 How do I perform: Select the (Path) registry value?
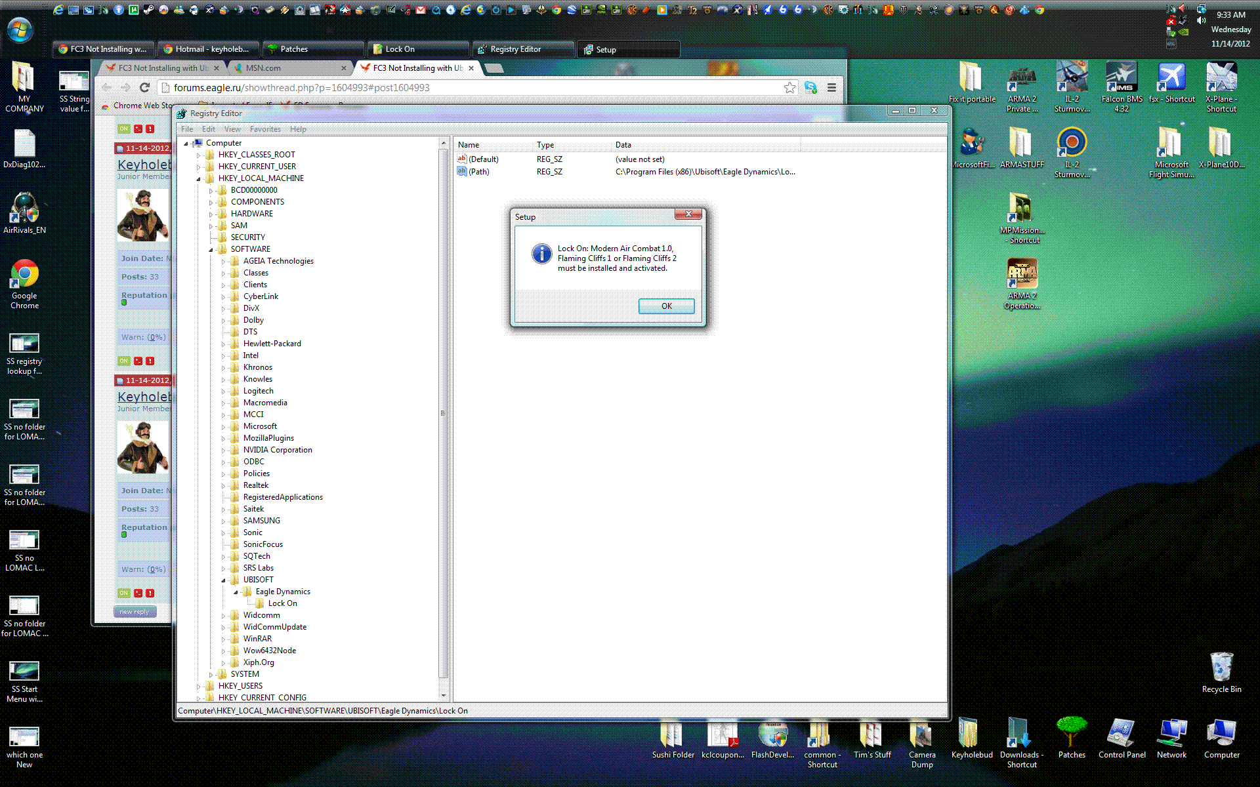click(478, 172)
